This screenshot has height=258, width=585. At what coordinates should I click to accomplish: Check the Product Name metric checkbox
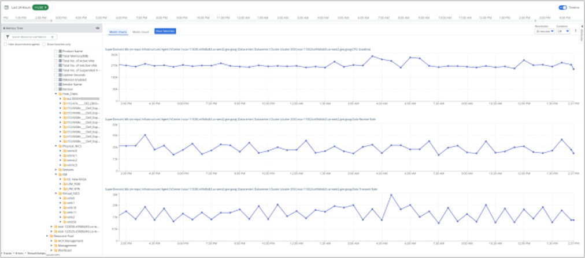click(56, 51)
